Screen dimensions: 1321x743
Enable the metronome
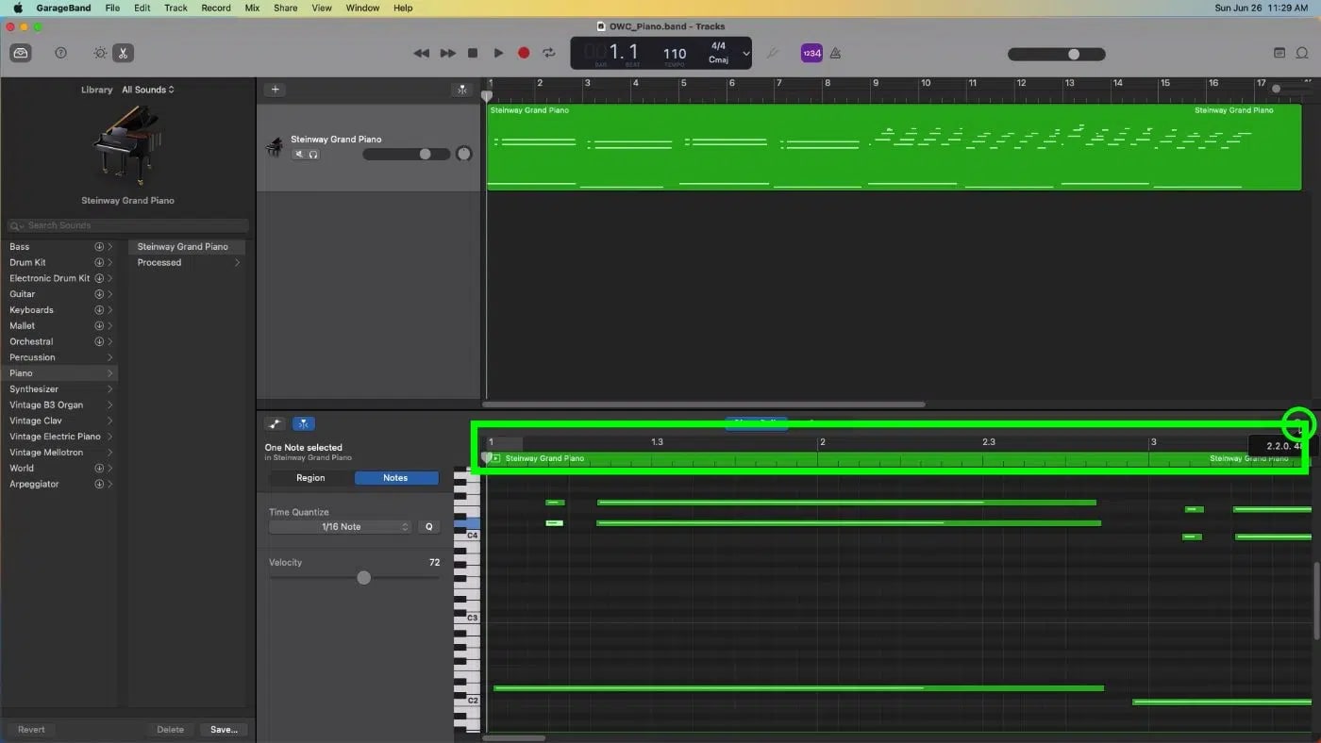pos(836,53)
